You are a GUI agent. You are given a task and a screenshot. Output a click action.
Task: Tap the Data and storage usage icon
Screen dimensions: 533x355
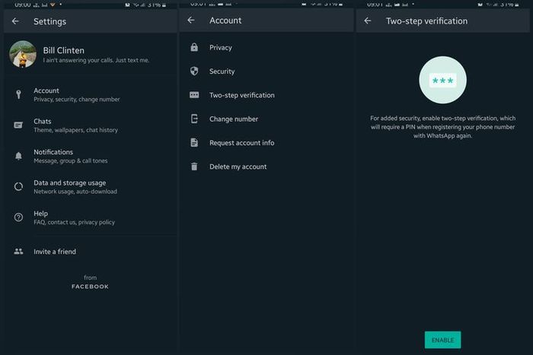(18, 187)
